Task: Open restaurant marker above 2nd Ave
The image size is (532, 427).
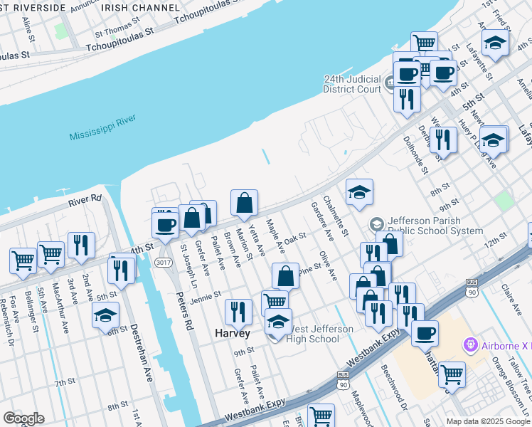Action: pyautogui.click(x=81, y=248)
